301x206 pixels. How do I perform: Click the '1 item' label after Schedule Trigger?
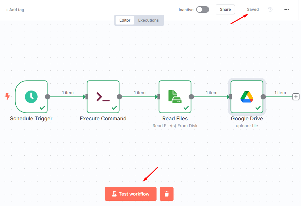coord(68,93)
